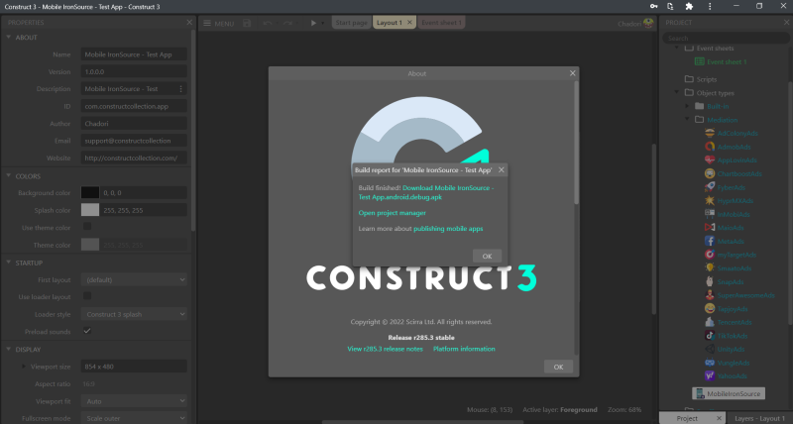
Task: Switch to Layers - Layout 1 tab
Action: pyautogui.click(x=759, y=418)
